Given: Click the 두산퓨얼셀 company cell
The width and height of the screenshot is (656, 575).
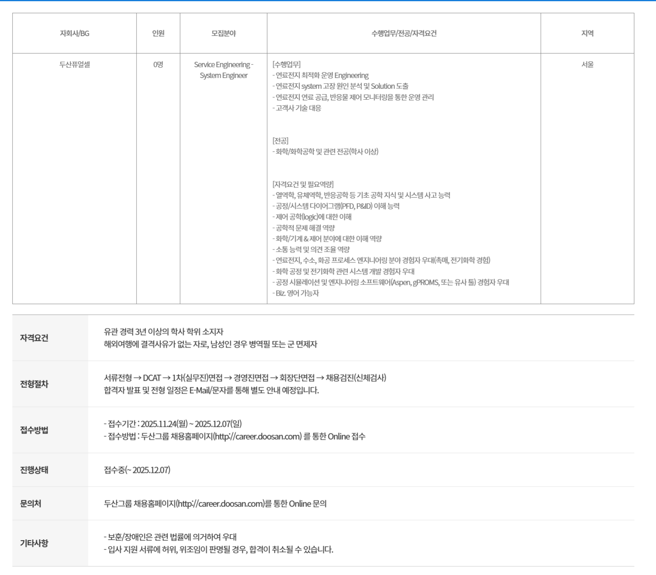Looking at the screenshot, I should coord(75,64).
